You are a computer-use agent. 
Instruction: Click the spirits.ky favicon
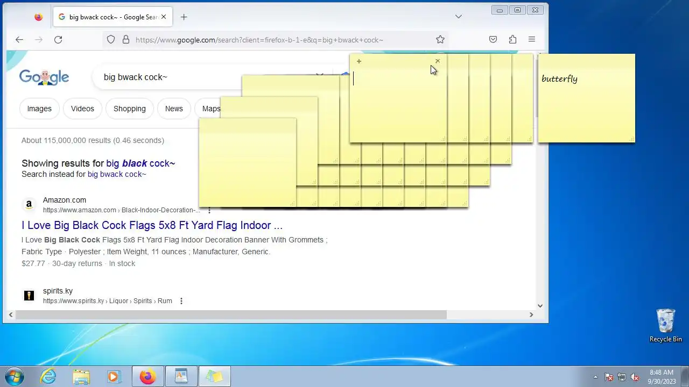tap(29, 296)
